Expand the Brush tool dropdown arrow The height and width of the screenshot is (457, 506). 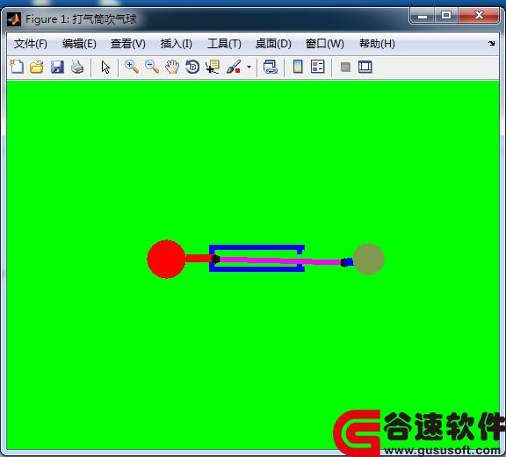(x=249, y=68)
